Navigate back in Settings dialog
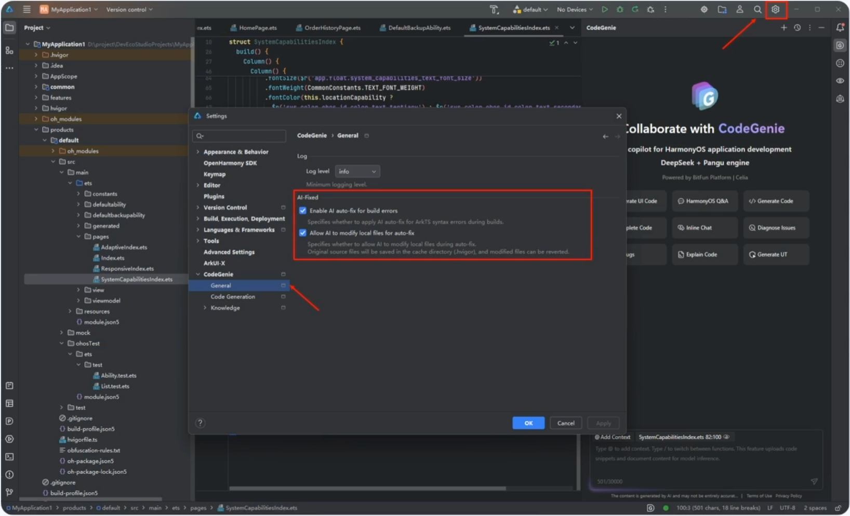850x516 pixels. [605, 136]
